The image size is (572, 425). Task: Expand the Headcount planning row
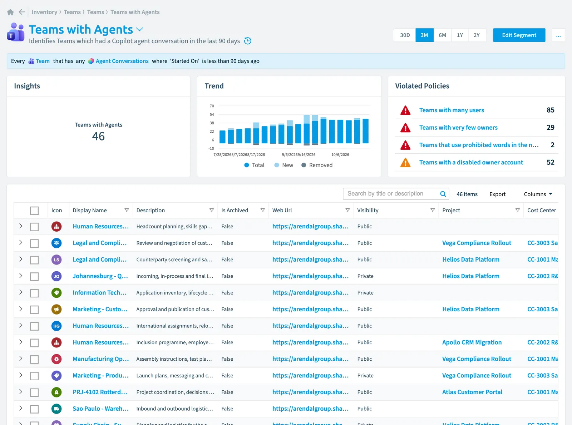(x=21, y=226)
